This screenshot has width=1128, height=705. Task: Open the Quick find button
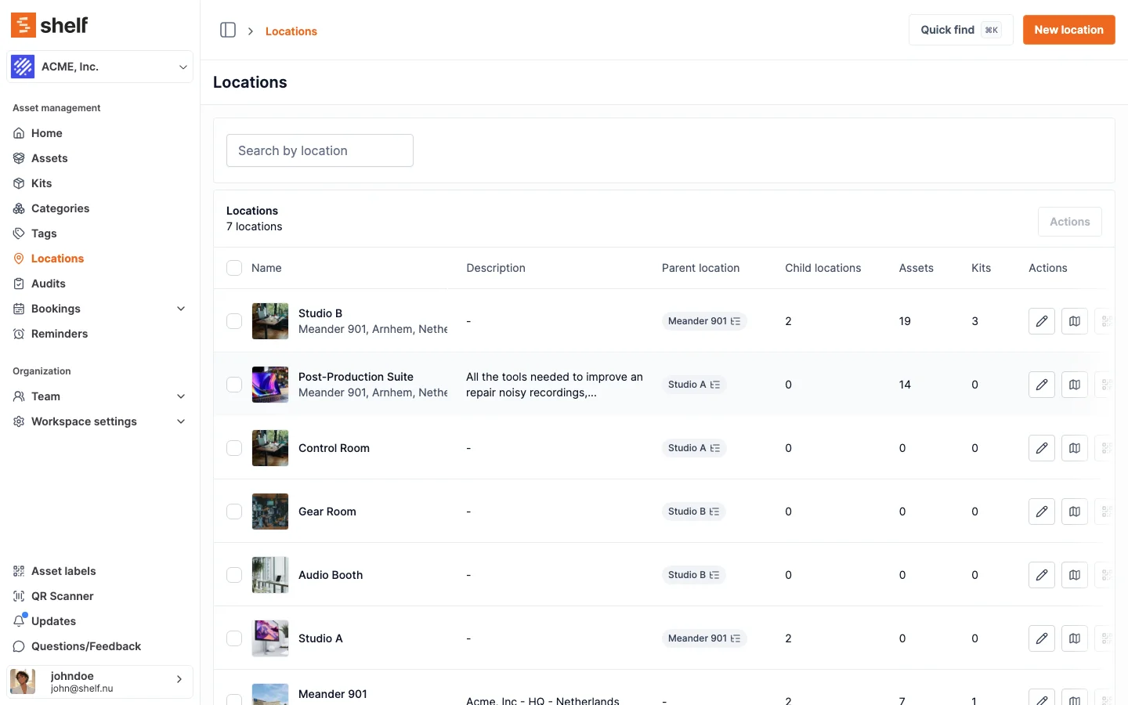(960, 30)
